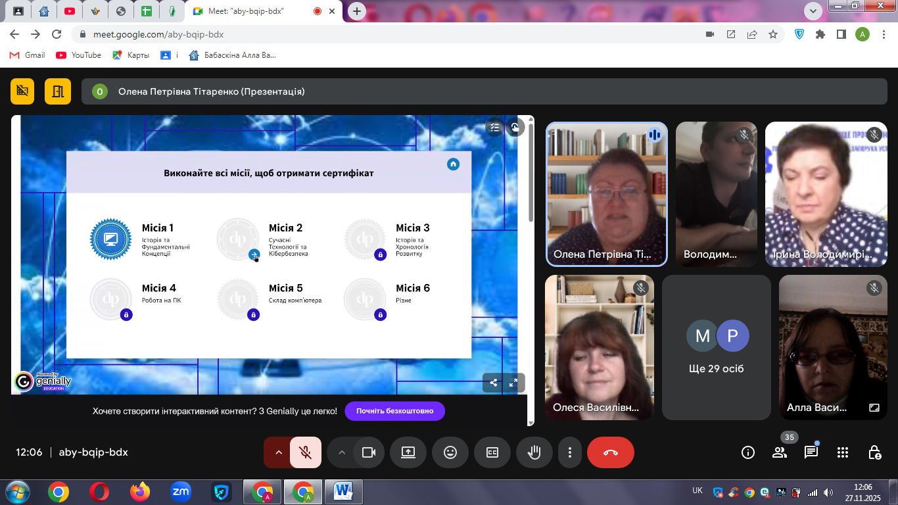898x505 pixels.
Task: Show the participants list icon
Action: point(780,452)
